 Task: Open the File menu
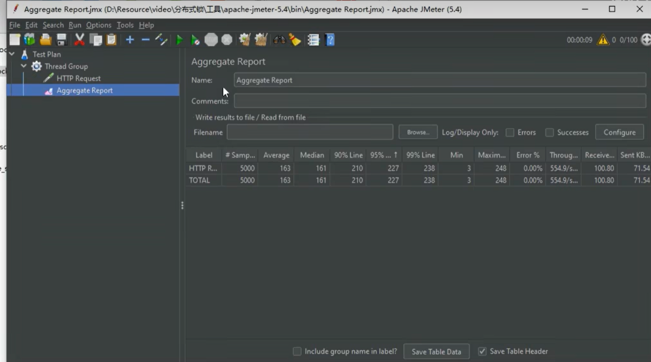click(15, 25)
